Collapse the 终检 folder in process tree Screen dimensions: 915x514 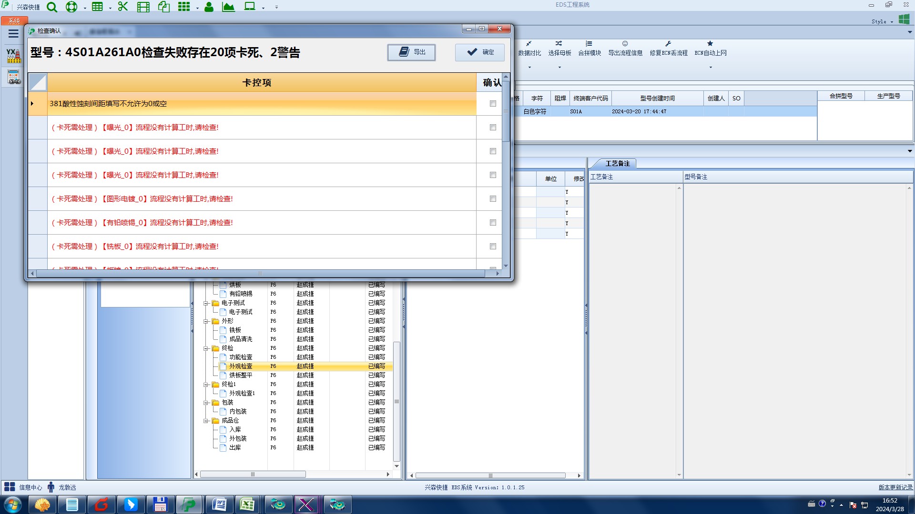point(206,348)
